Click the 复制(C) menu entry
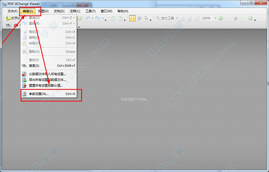The image size is (269, 172). 48,37
